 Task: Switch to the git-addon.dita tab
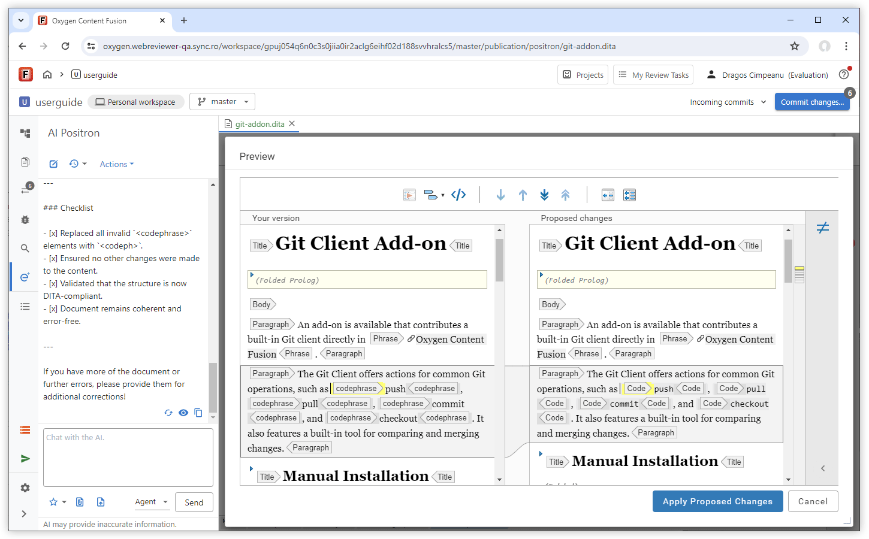pyautogui.click(x=260, y=124)
